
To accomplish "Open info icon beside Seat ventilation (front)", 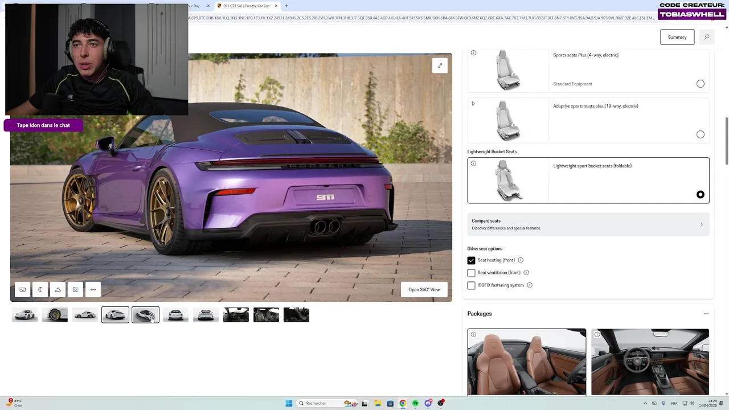I will point(526,273).
